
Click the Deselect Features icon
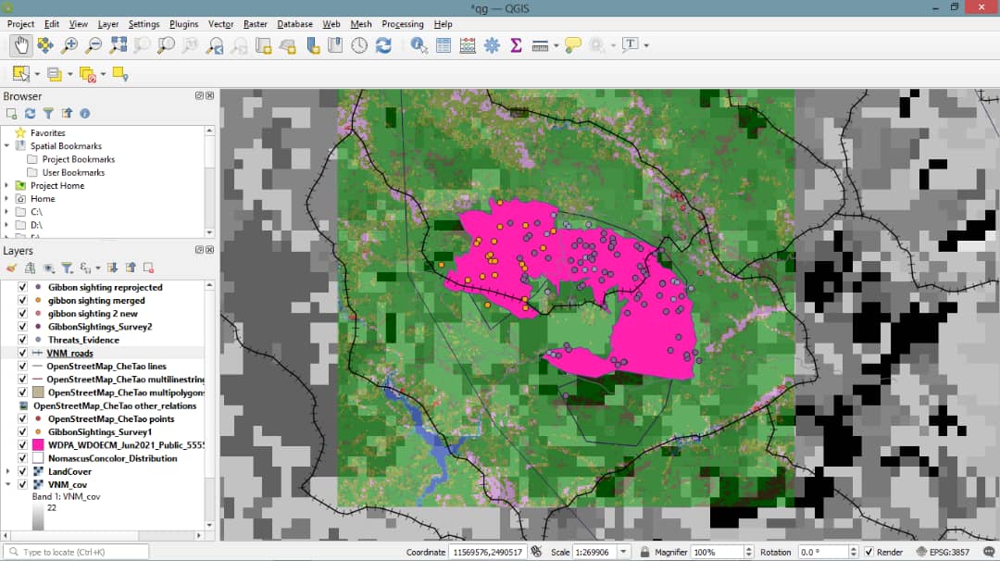click(87, 75)
